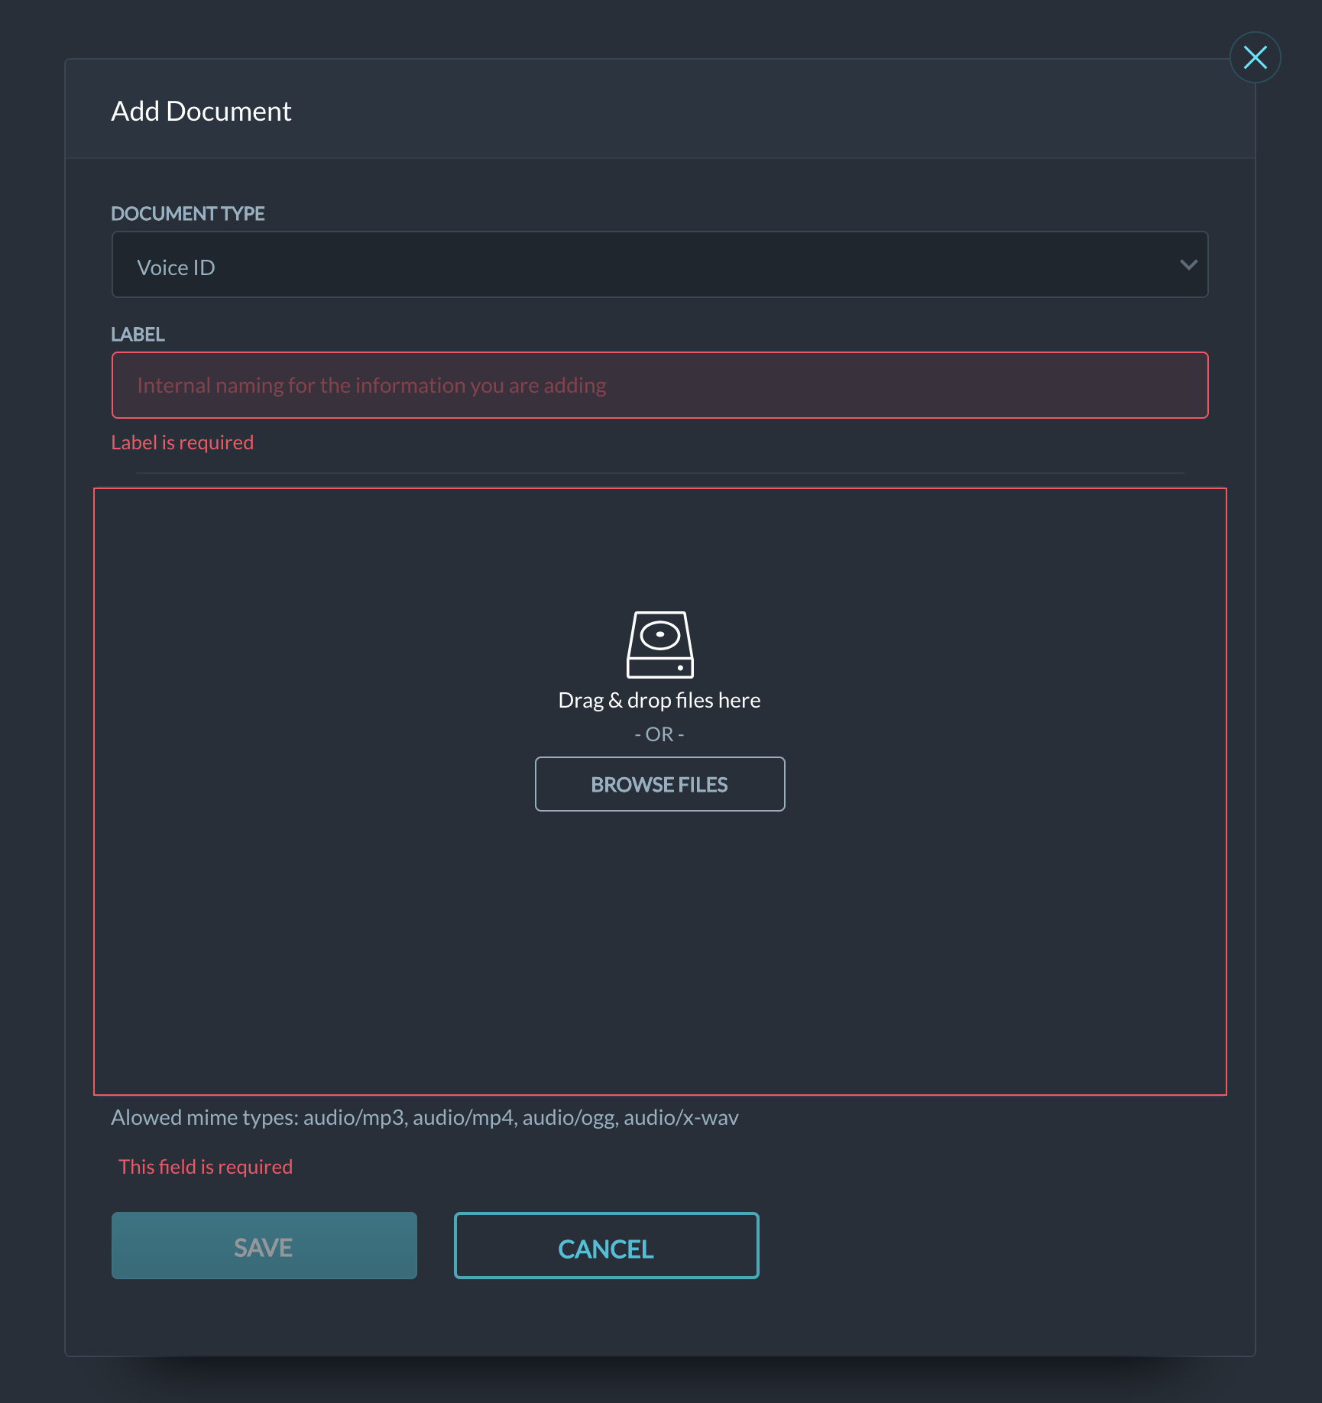This screenshot has width=1322, height=1403.
Task: Click the Cancel button
Action: tap(606, 1246)
